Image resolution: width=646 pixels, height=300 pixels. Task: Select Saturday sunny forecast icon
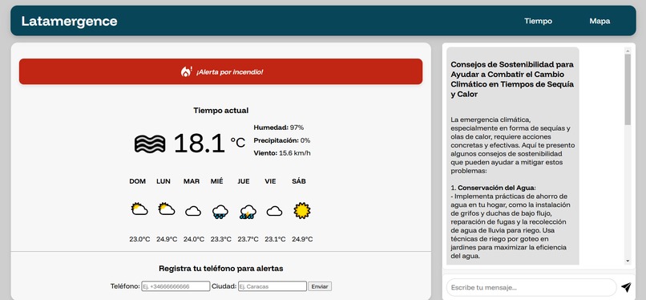pos(302,211)
